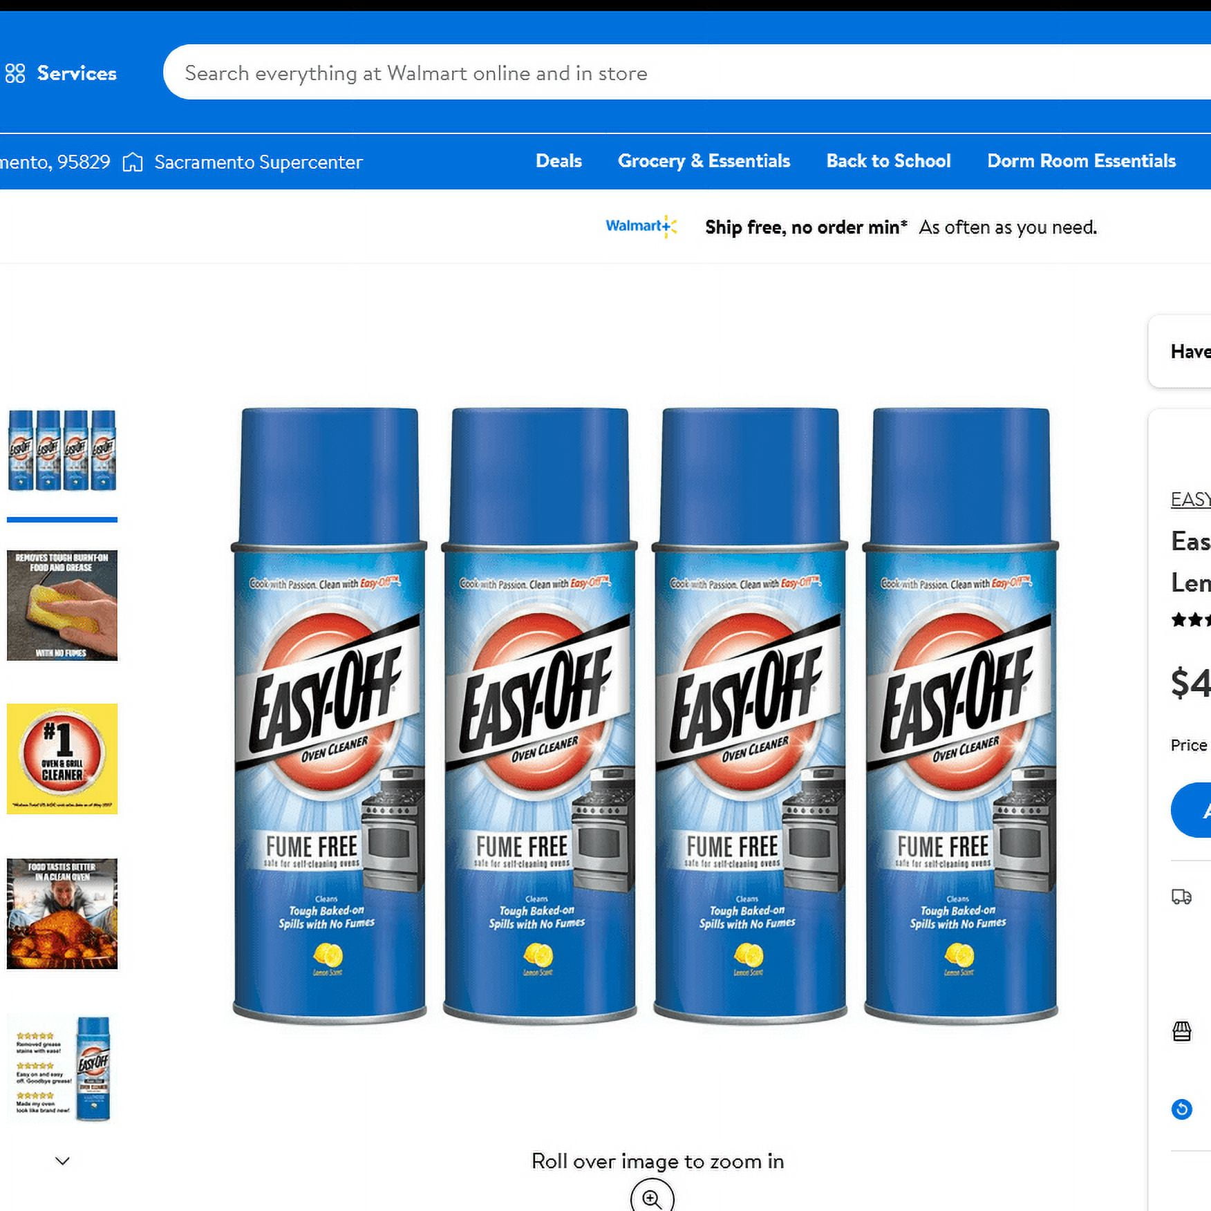Viewport: 1211px width, 1211px height.
Task: Click the store home icon beside Sacramento Supercenter
Action: click(x=133, y=162)
